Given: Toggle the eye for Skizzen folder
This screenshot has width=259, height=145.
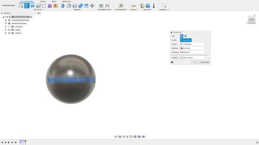Looking at the screenshot, I should point(9,33).
